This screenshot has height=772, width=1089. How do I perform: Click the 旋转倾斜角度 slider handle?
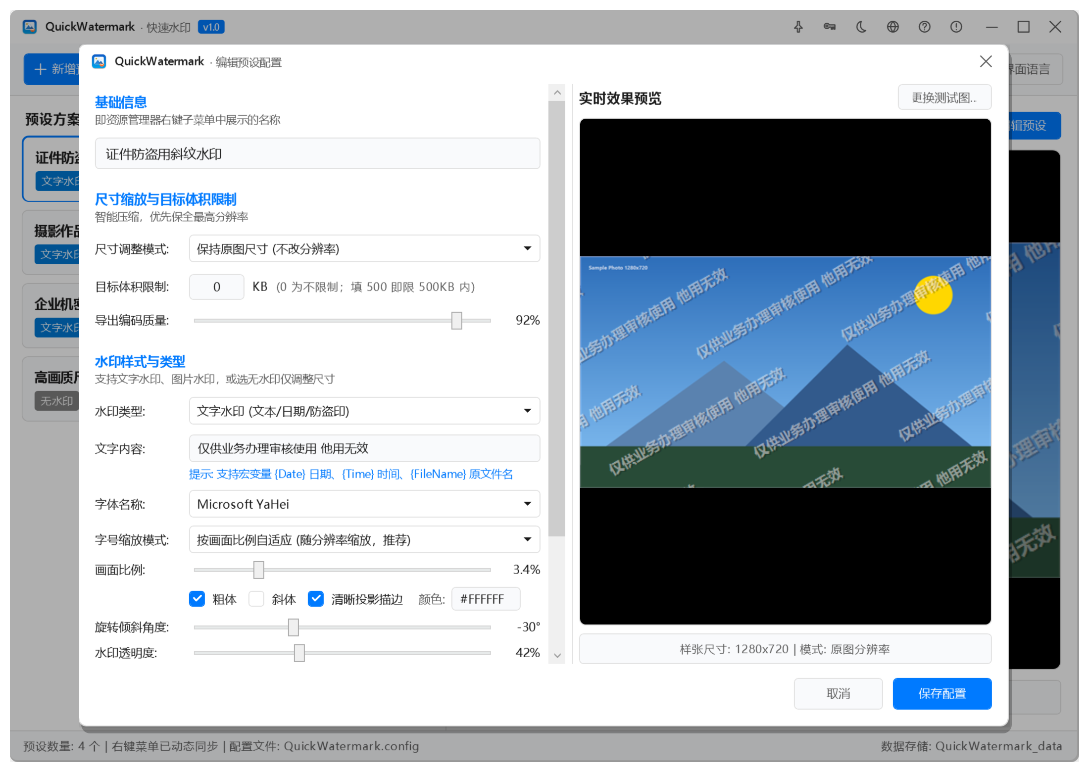(294, 627)
